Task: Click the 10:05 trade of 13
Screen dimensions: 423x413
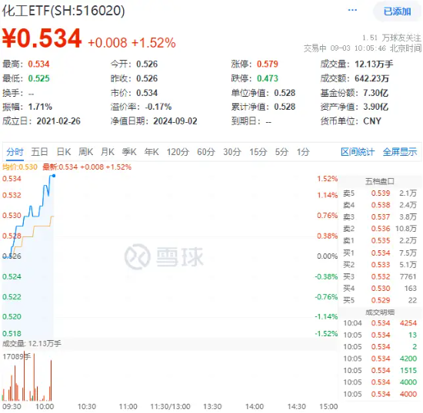Action: click(x=380, y=335)
